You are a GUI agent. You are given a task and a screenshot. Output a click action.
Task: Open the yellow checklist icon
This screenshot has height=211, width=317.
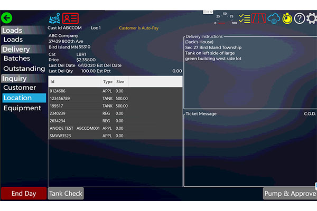coord(245,18)
